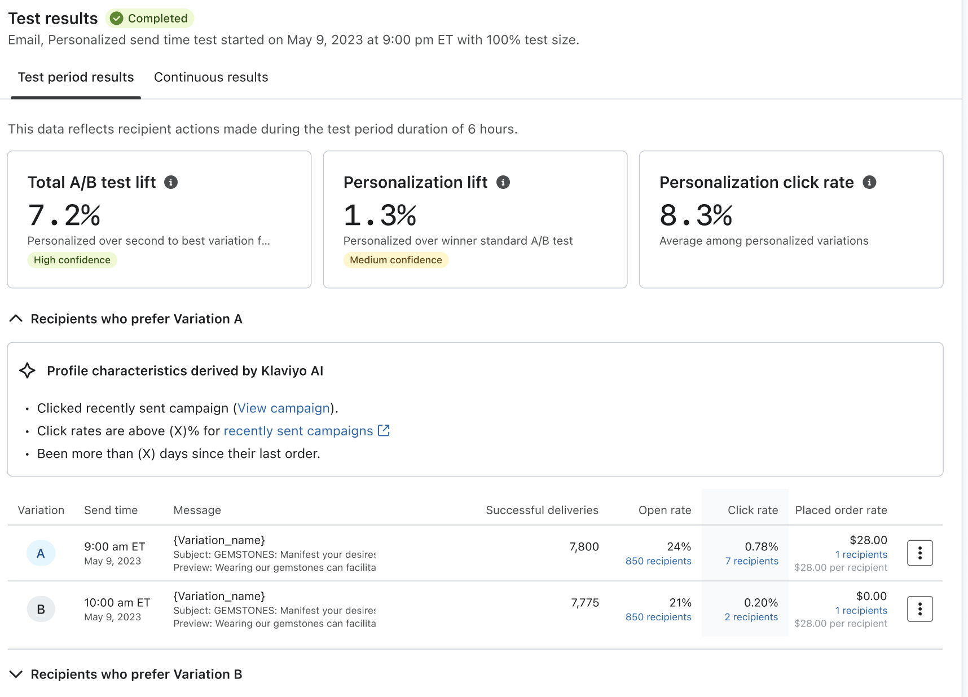This screenshot has height=697, width=968.
Task: Expand Recipients who prefer Variation B
Action: pyautogui.click(x=16, y=674)
